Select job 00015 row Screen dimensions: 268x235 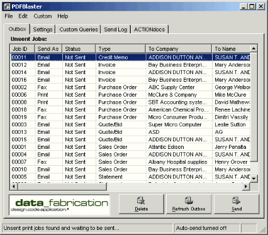[130, 139]
